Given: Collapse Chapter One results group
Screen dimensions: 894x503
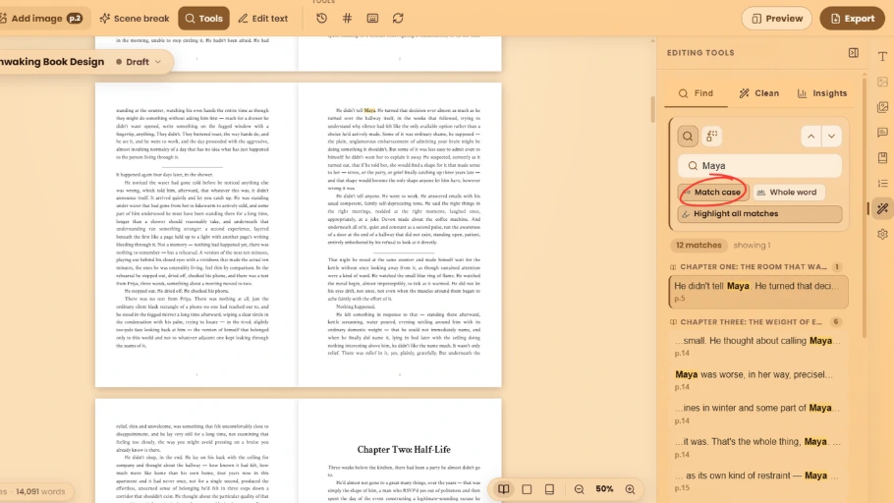Looking at the screenshot, I should (755, 267).
